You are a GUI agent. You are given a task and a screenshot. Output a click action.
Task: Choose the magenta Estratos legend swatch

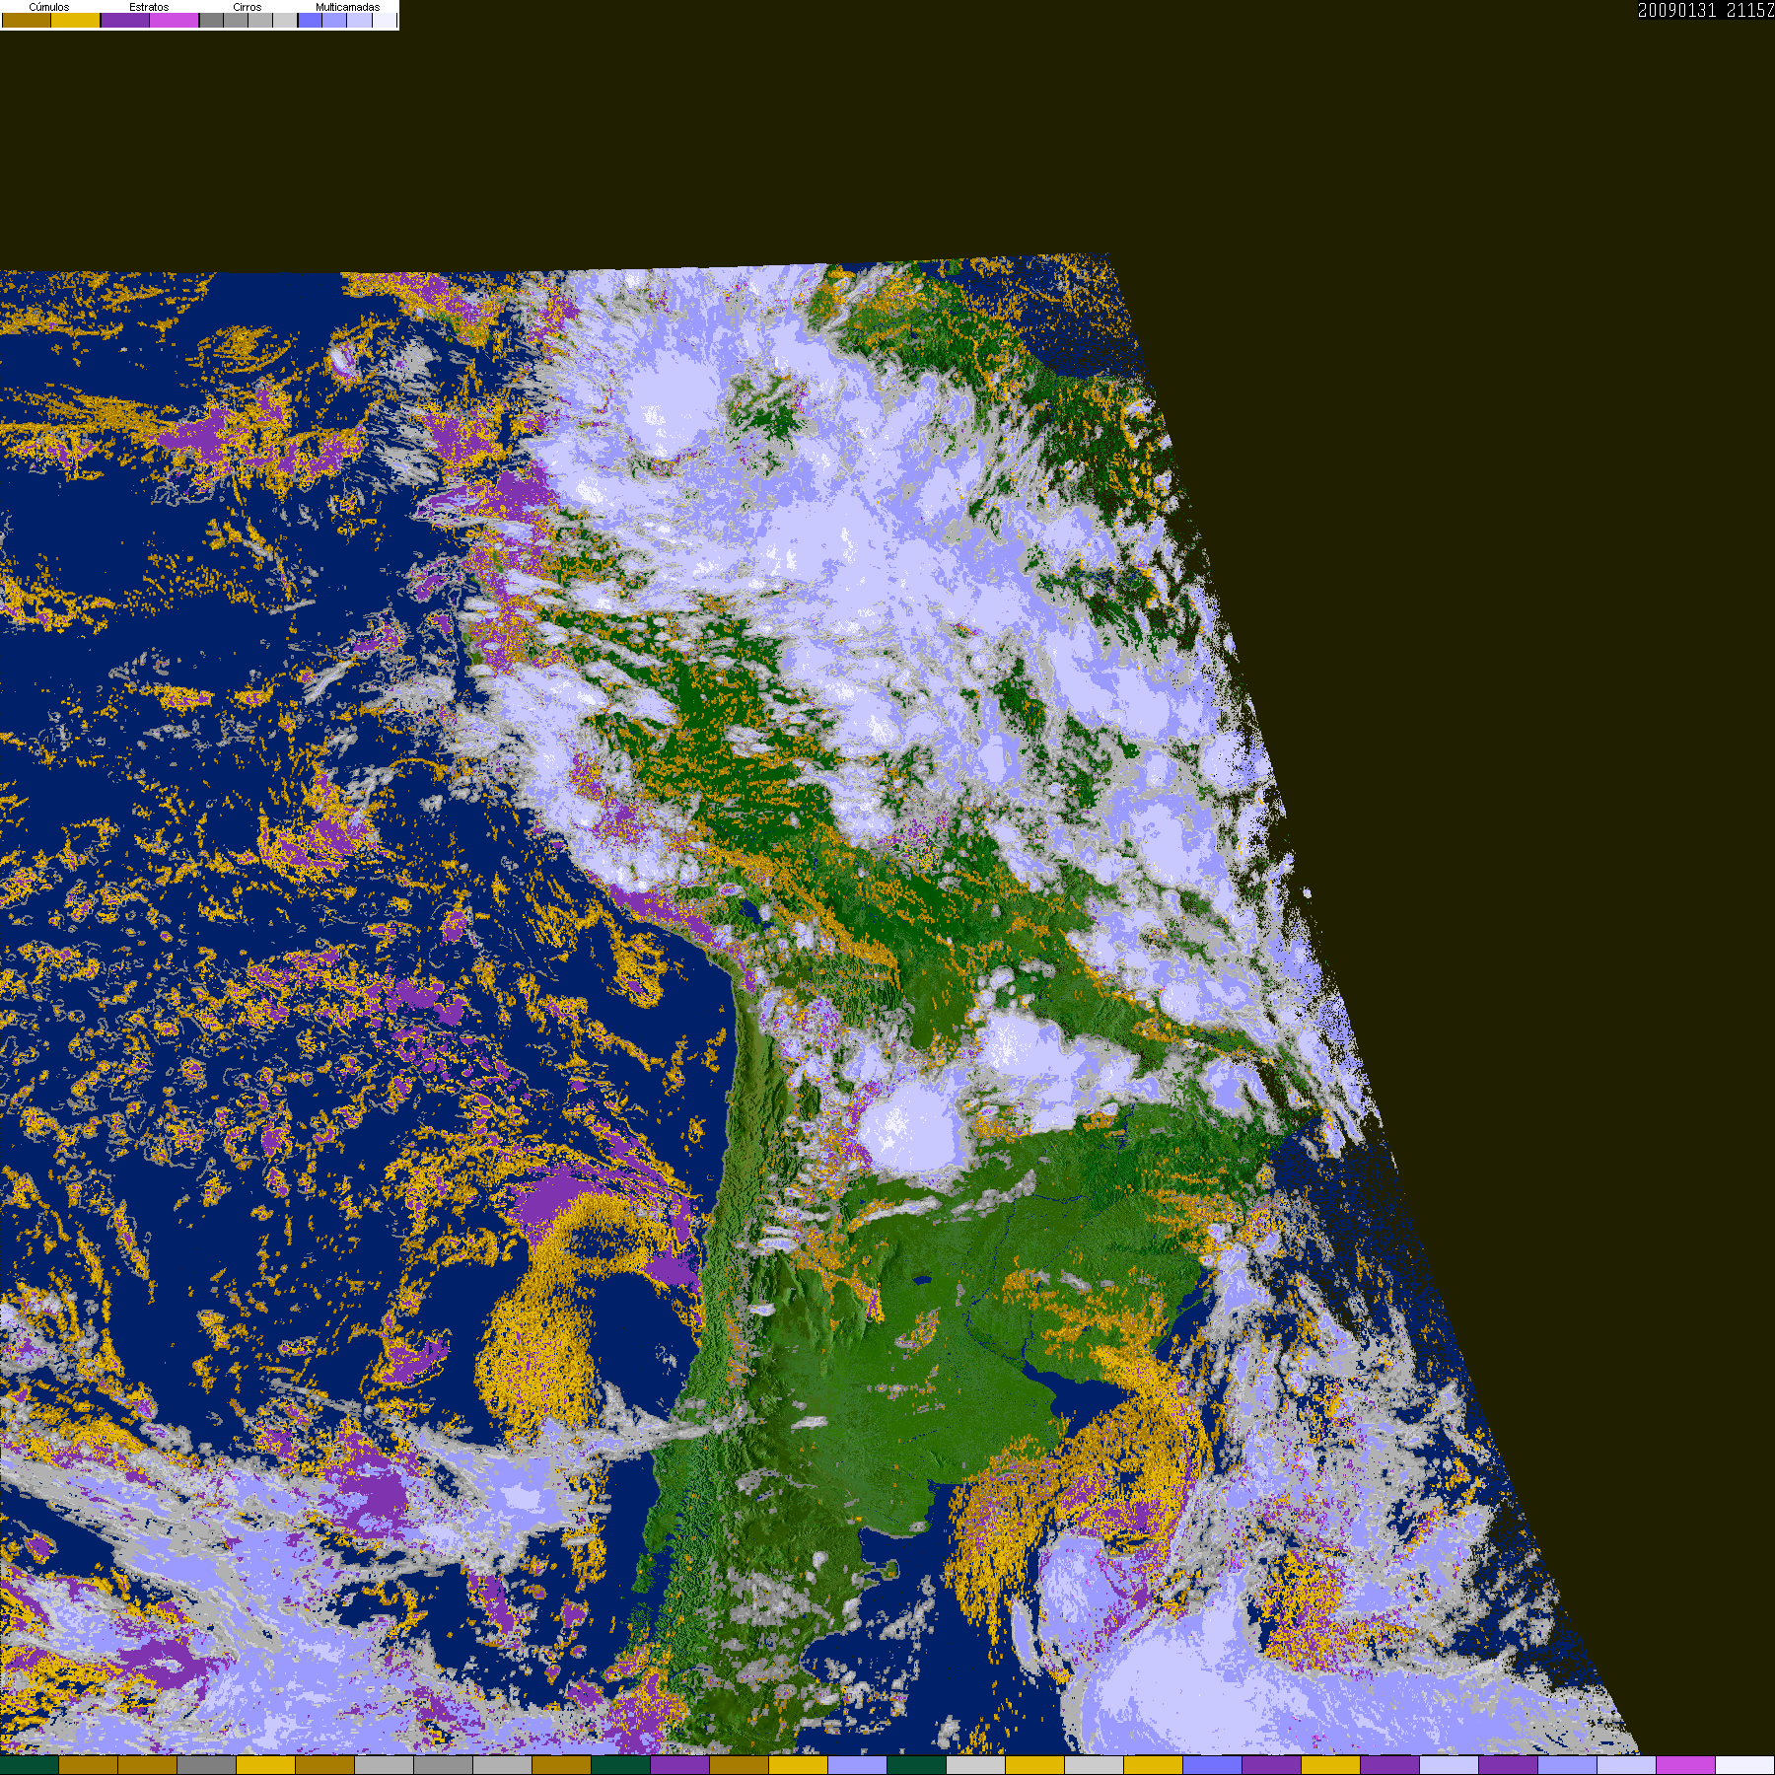175,20
